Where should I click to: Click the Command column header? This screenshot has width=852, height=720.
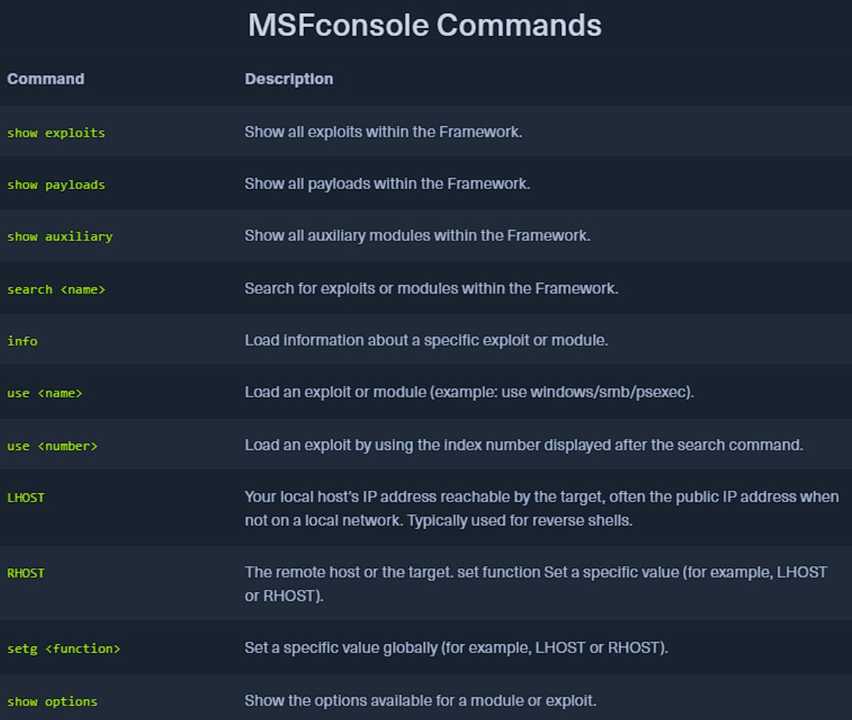point(45,79)
